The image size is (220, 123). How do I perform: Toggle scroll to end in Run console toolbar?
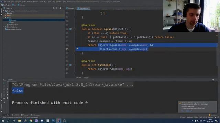click(x=8, y=92)
